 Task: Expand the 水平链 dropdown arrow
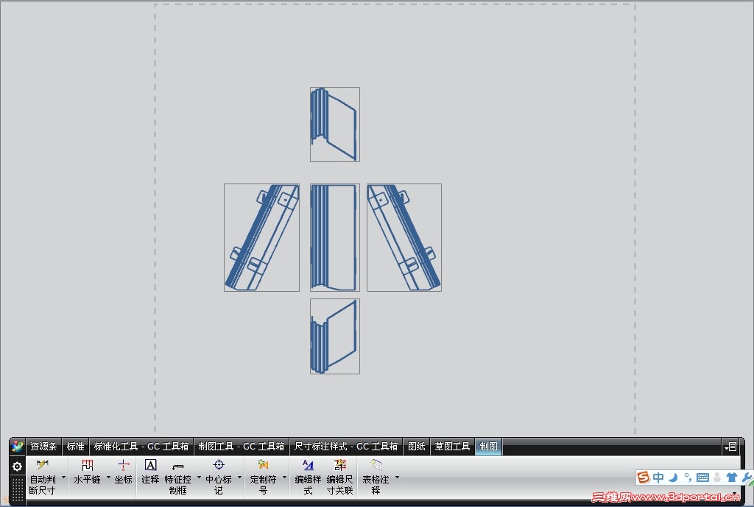(x=108, y=478)
